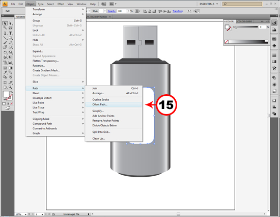The height and width of the screenshot is (217, 280).
Task: Click the Opacity link in control bar
Action: pos(112,11)
